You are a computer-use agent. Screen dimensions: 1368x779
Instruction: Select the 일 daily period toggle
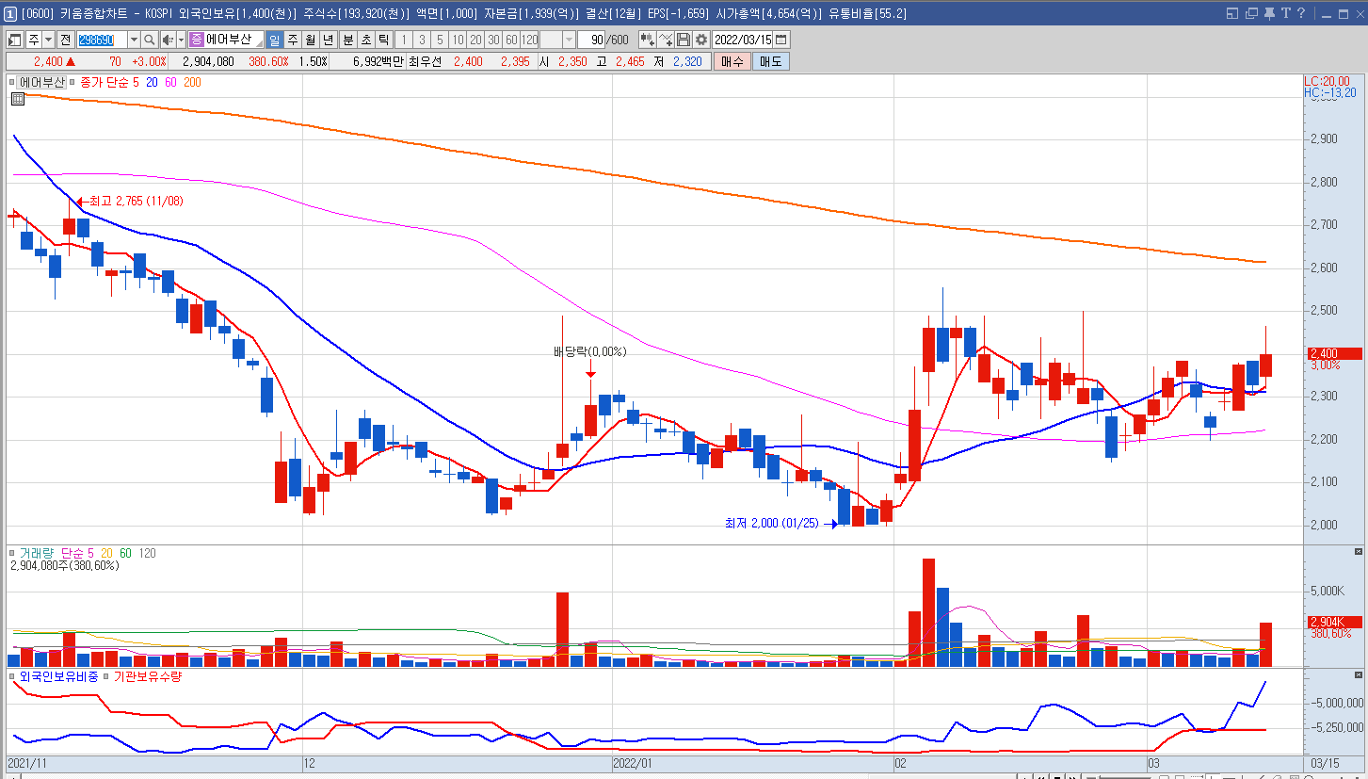[274, 40]
